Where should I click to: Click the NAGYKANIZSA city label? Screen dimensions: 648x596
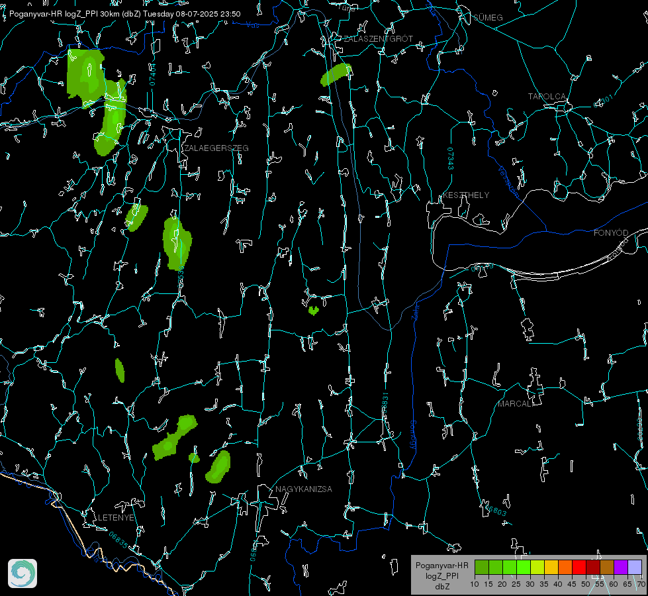(304, 489)
